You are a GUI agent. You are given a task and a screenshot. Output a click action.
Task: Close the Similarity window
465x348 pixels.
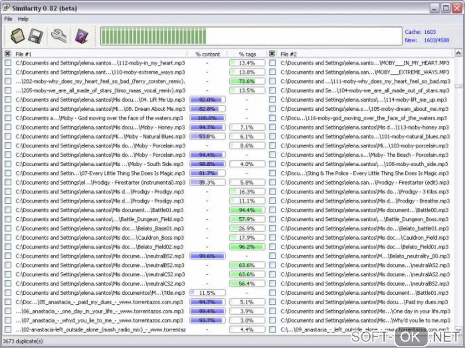coord(456,8)
